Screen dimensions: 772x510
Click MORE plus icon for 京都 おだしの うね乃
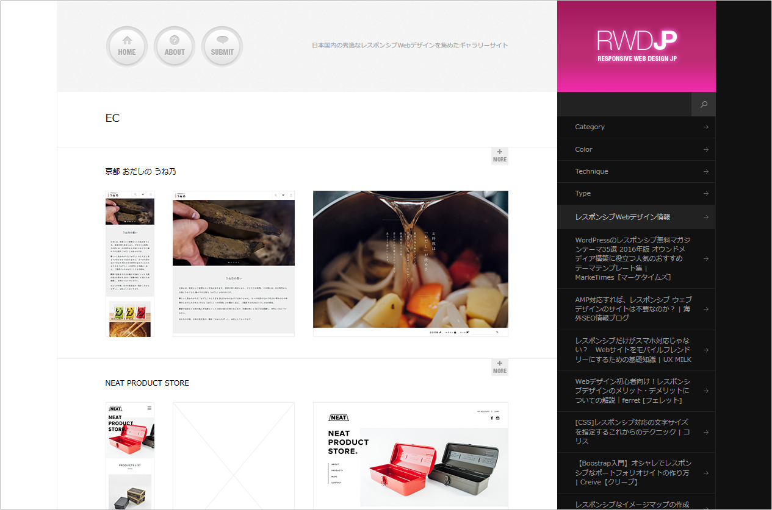tap(500, 156)
